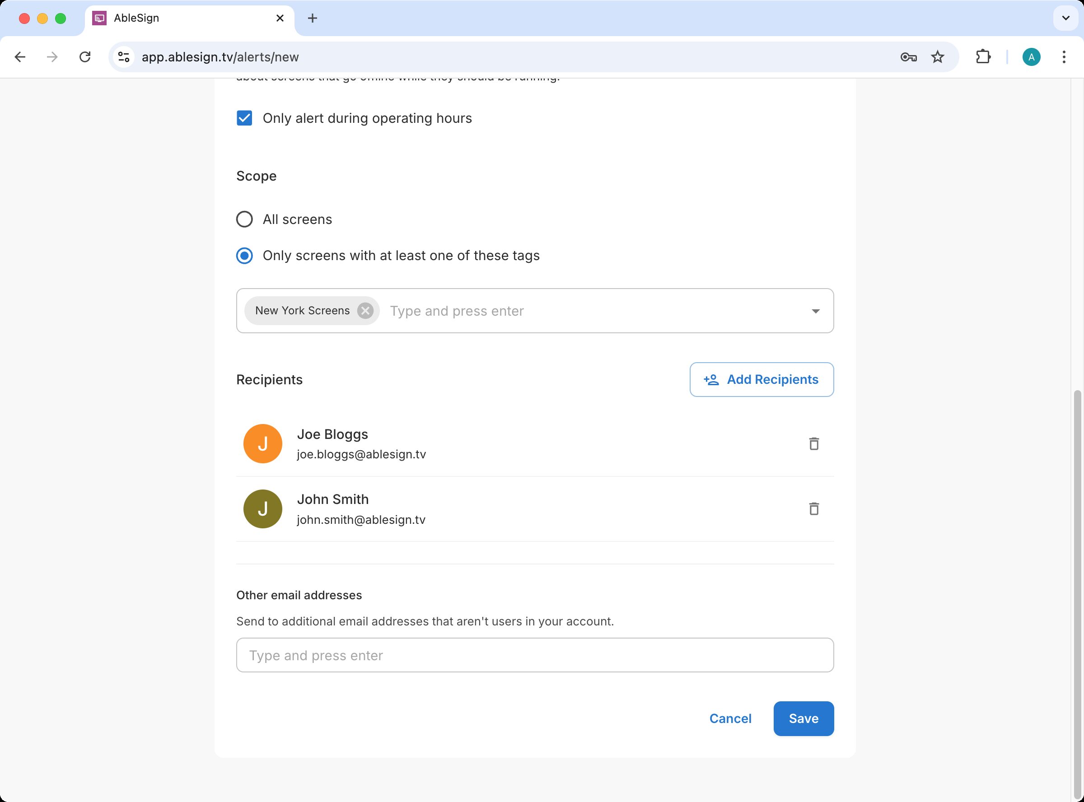Viewport: 1084px width, 802px height.
Task: Open the browser extensions puzzle icon
Action: tap(983, 57)
